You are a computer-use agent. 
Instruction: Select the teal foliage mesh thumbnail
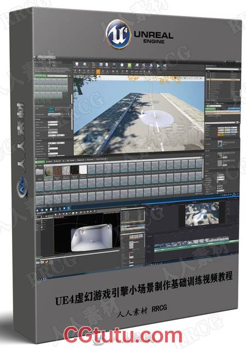click(x=51, y=110)
